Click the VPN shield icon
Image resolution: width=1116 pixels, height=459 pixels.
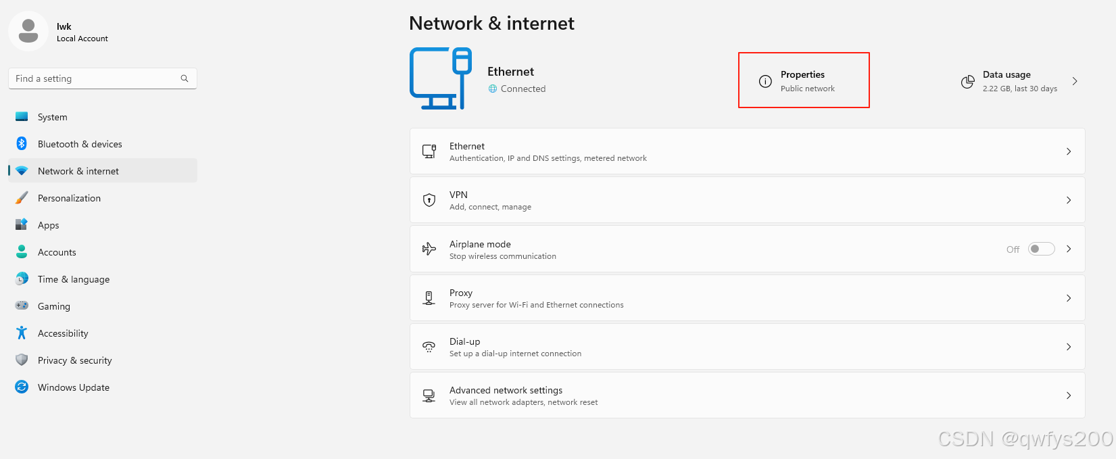point(429,200)
